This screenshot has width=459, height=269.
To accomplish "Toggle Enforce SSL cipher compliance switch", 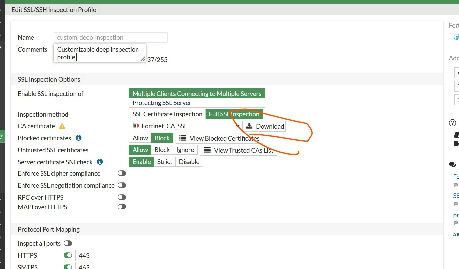I will (122, 173).
